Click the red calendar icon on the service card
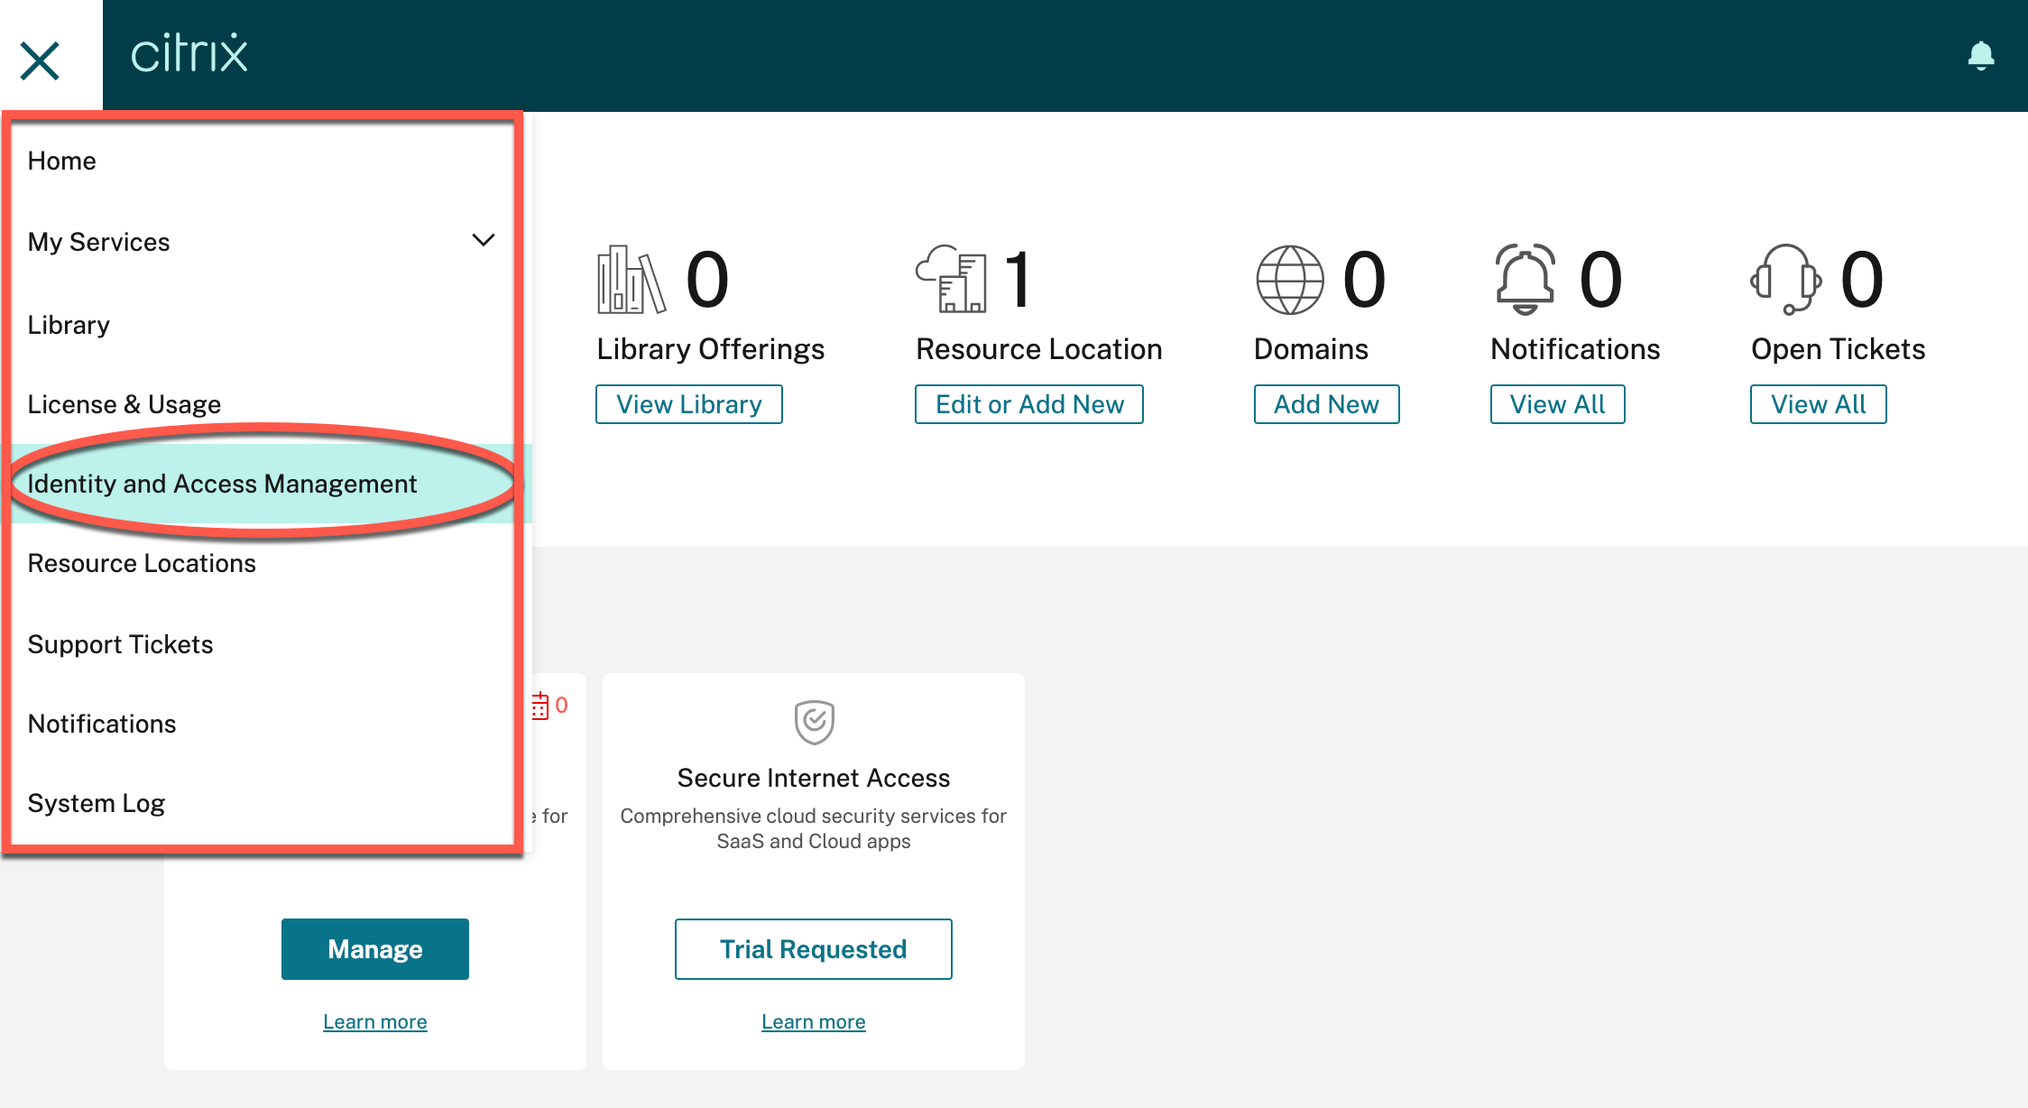The image size is (2028, 1108). [540, 706]
